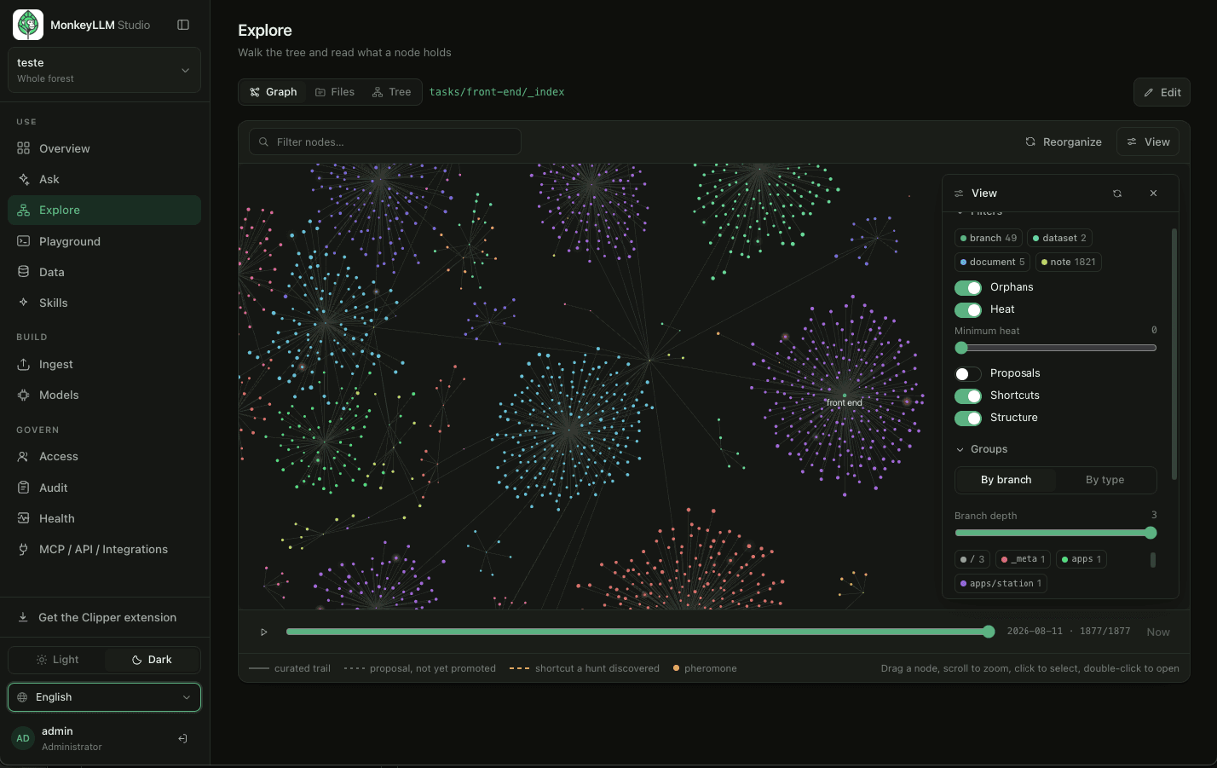Switch to the Tree tab

pyautogui.click(x=392, y=92)
